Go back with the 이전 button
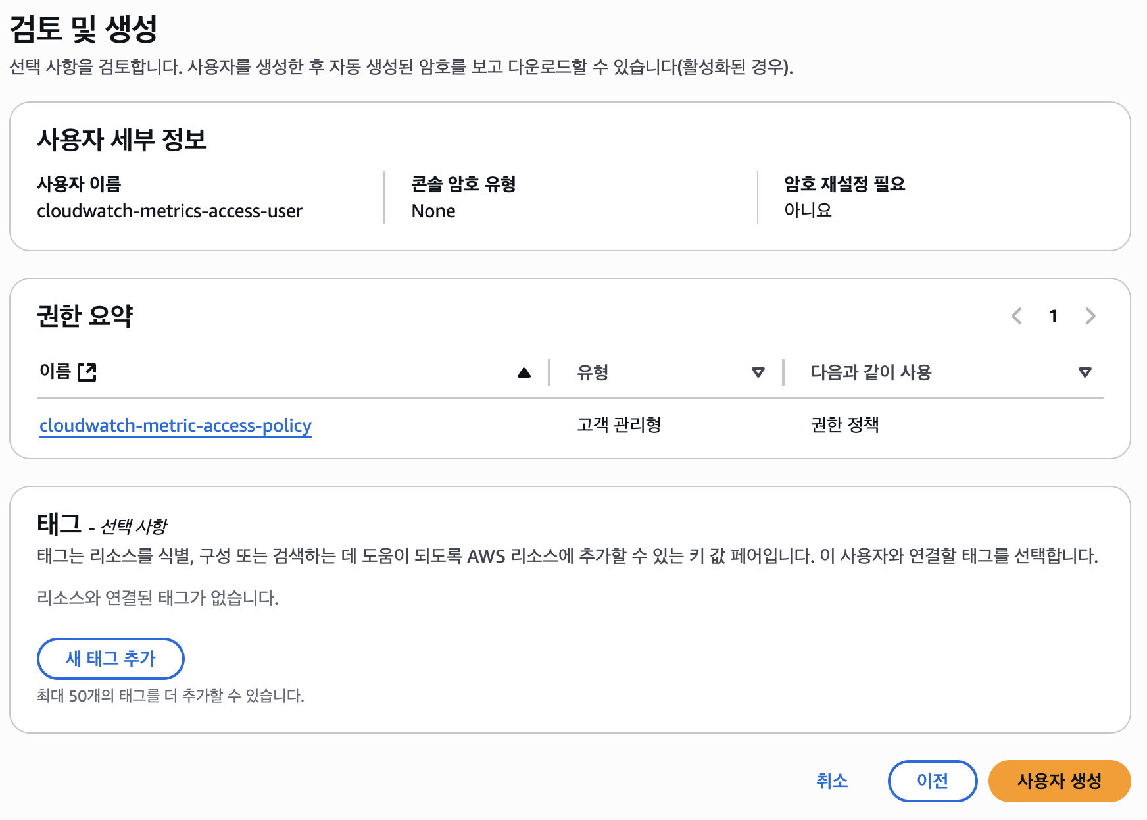 tap(932, 781)
